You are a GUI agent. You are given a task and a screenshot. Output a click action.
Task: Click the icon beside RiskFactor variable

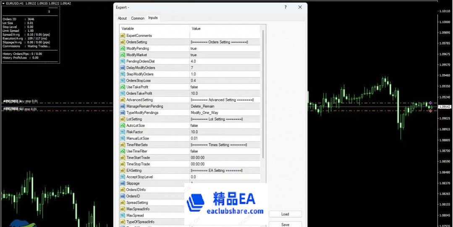pyautogui.click(x=123, y=132)
